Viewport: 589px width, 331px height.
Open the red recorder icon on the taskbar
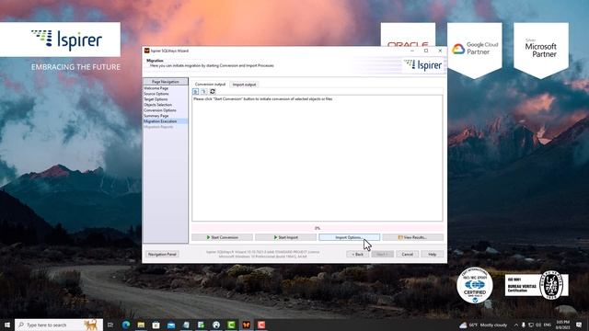(261, 325)
